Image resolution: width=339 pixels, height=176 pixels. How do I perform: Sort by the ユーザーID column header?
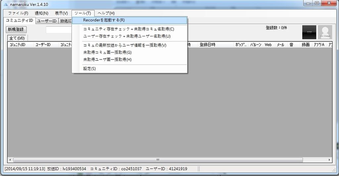(x=46, y=45)
